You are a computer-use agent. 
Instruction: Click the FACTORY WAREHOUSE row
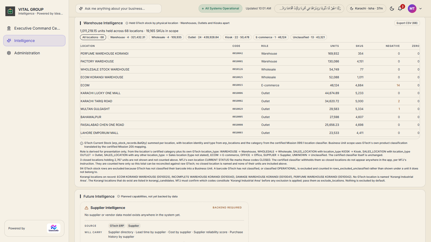(250, 61)
